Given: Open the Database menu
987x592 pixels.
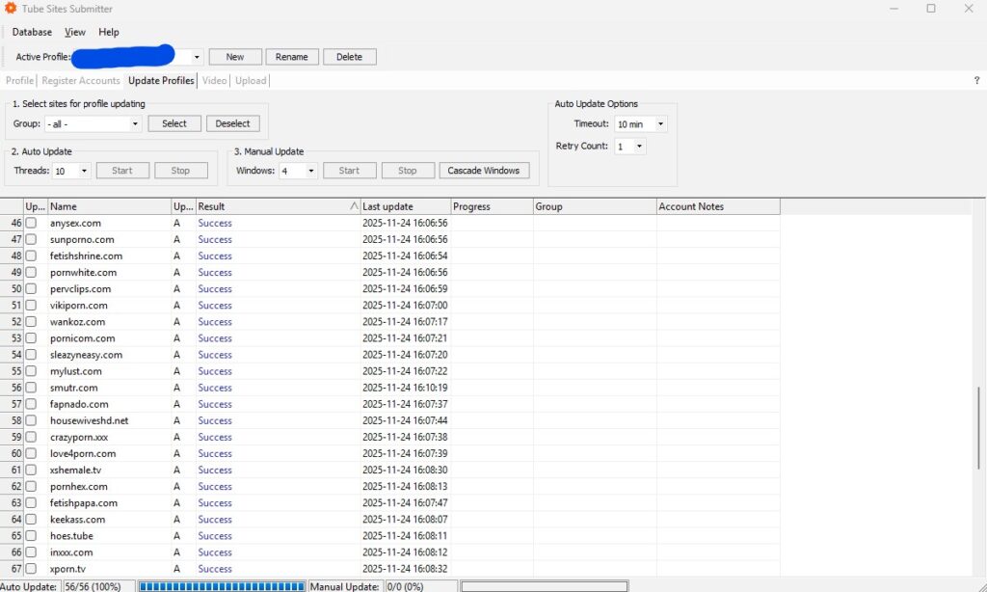Looking at the screenshot, I should click(31, 32).
